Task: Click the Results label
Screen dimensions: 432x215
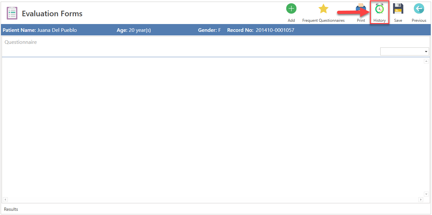Action: click(x=11, y=209)
